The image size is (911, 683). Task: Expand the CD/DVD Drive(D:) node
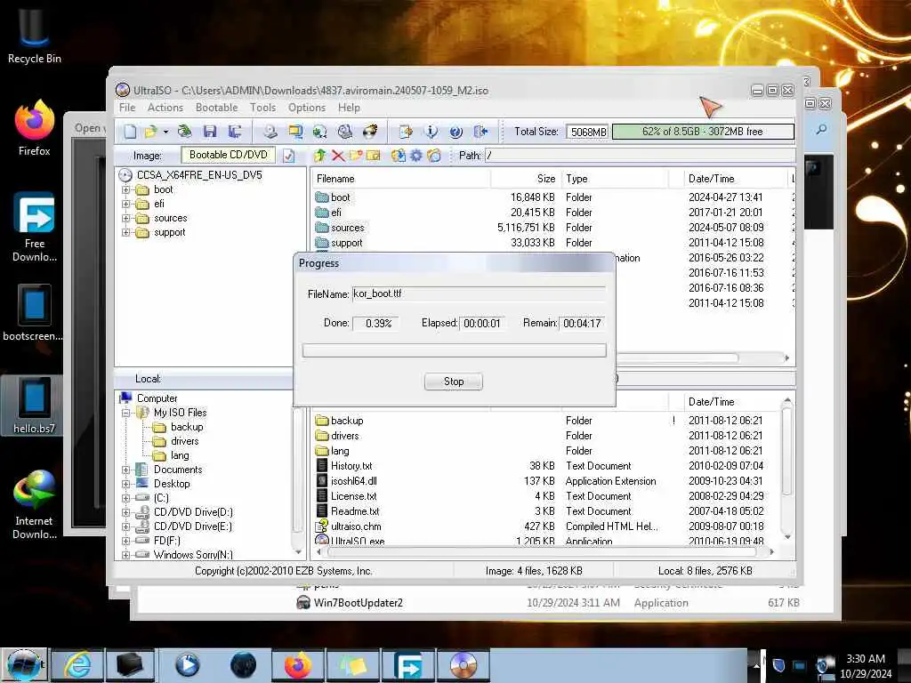(126, 512)
